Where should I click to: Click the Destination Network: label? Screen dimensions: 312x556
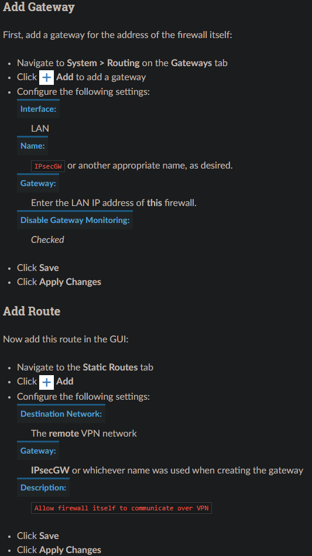coord(61,414)
